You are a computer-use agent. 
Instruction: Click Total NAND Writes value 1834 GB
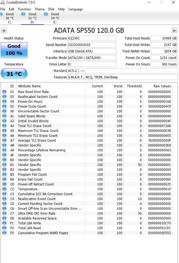(x=164, y=51)
